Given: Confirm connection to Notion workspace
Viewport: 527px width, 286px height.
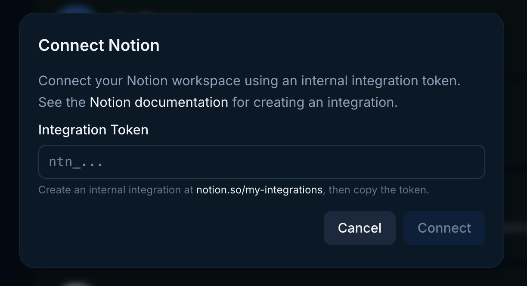Looking at the screenshot, I should (444, 228).
